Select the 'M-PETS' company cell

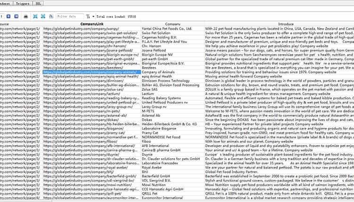pyautogui.click(x=173, y=111)
